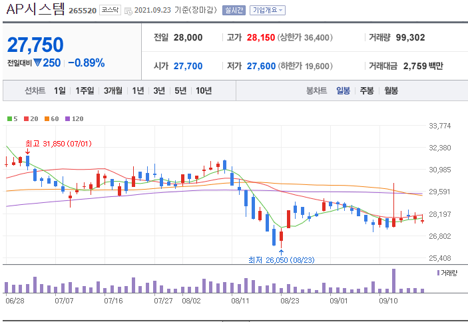Click the AP시스템 stock name title
Viewport: 468px width, 322px height.
(x=35, y=9)
